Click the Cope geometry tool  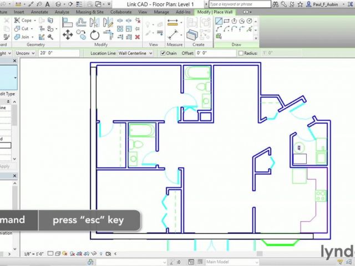pyautogui.click(x=23, y=21)
